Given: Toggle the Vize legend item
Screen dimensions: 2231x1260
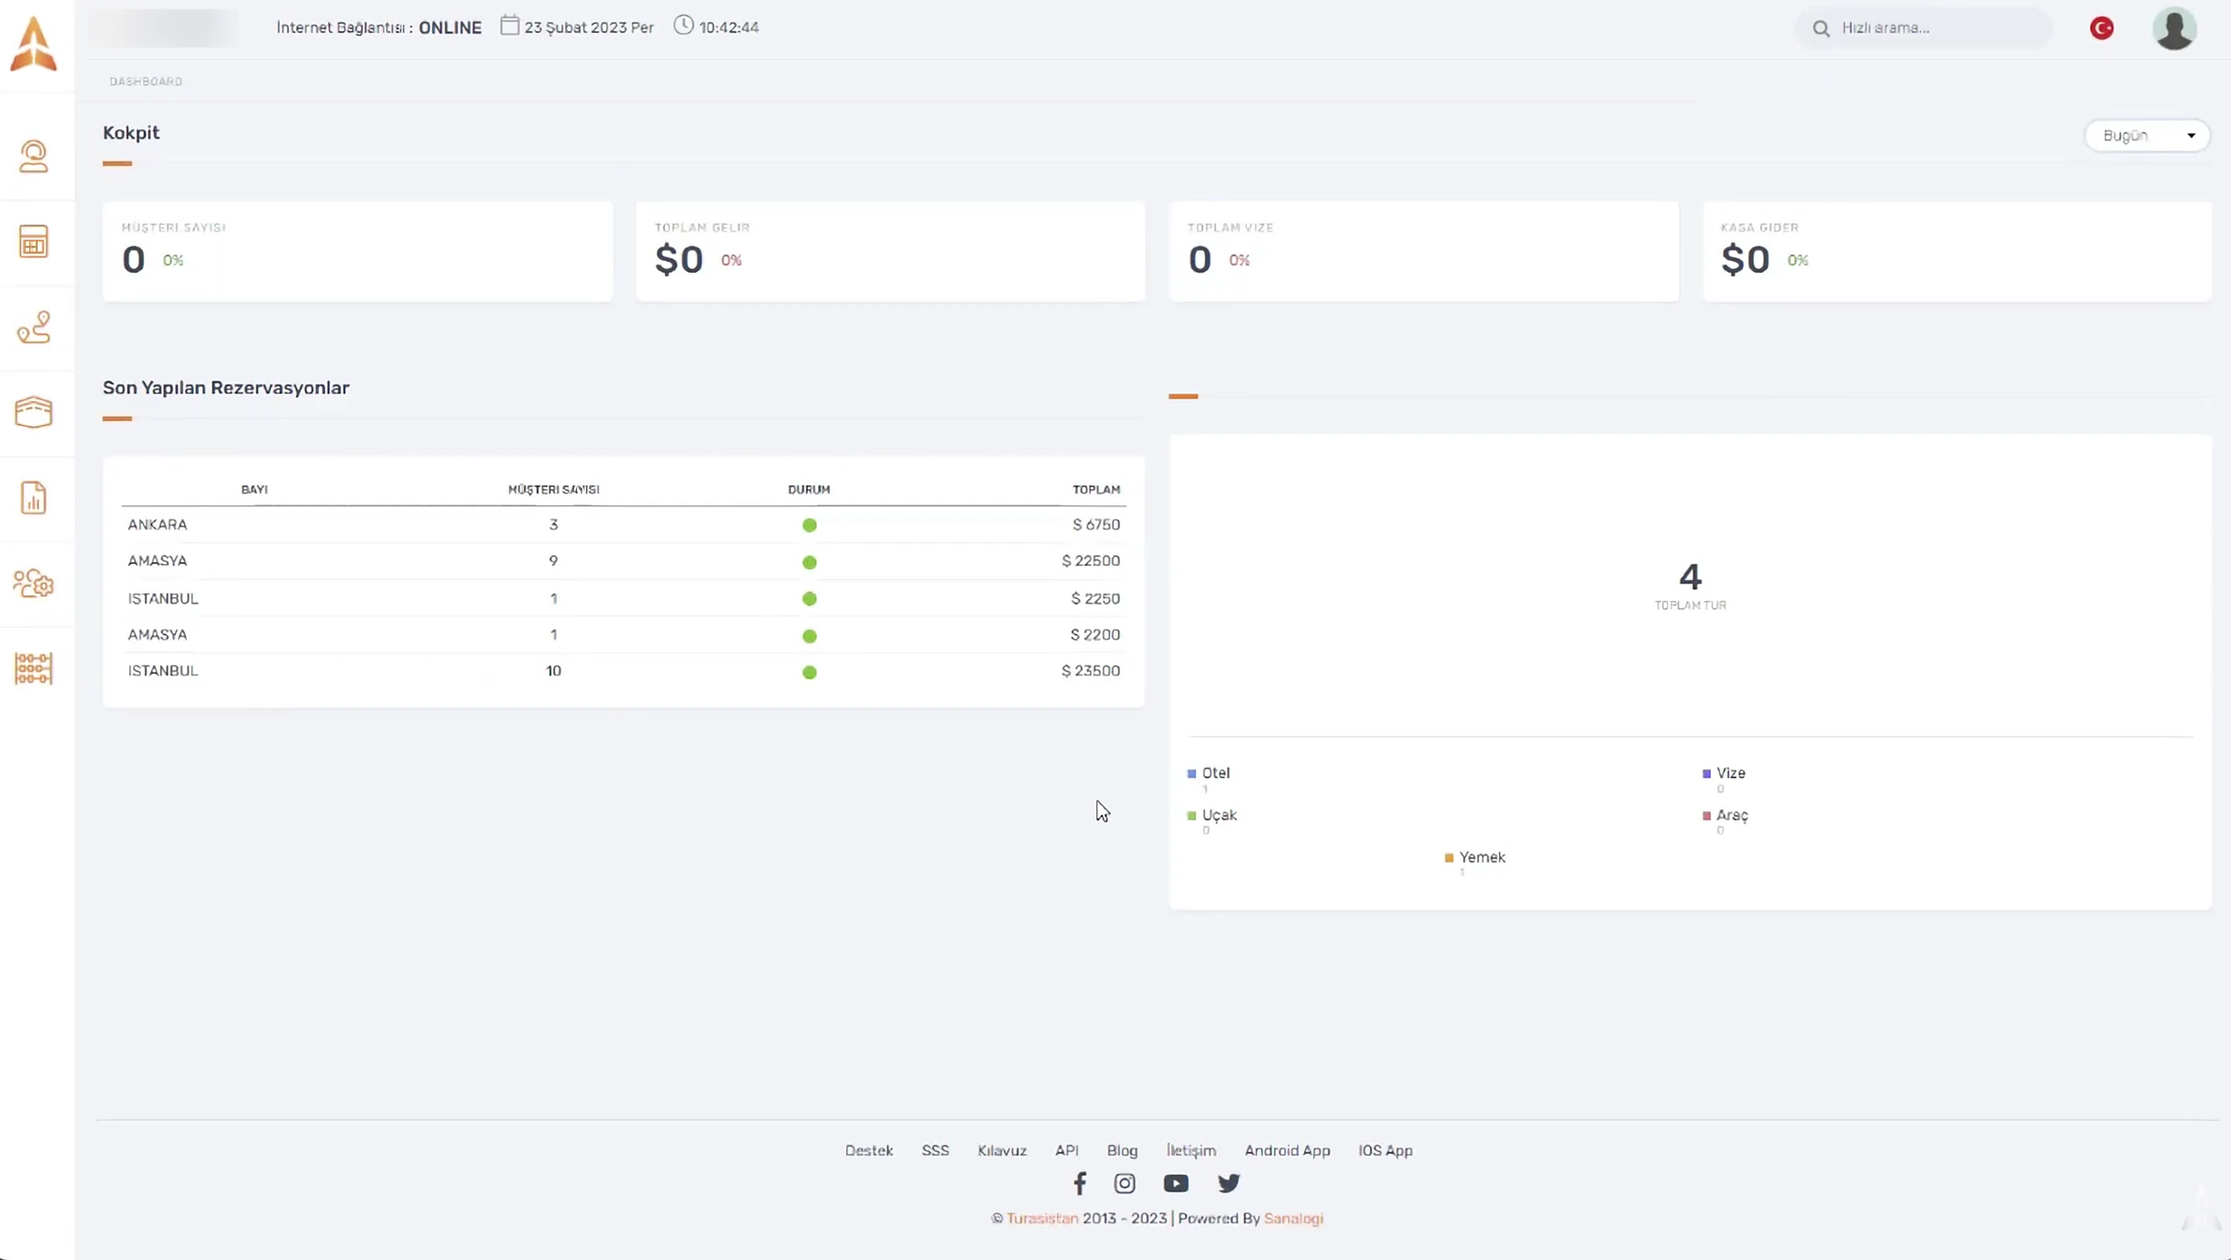Looking at the screenshot, I should (1725, 773).
